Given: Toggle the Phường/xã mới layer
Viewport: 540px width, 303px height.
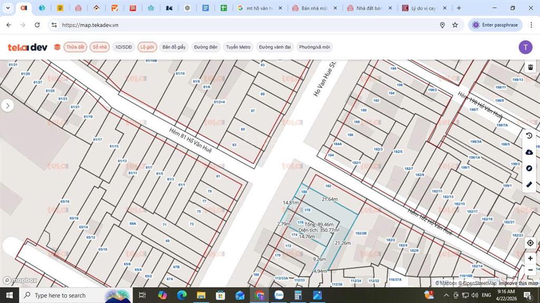Looking at the screenshot, I should click(x=314, y=47).
